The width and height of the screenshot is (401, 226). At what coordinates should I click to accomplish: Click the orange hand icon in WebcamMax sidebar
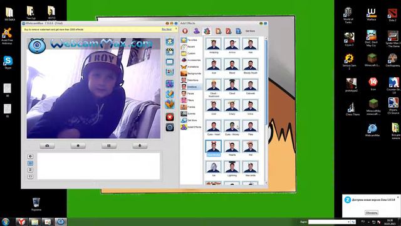point(170,104)
